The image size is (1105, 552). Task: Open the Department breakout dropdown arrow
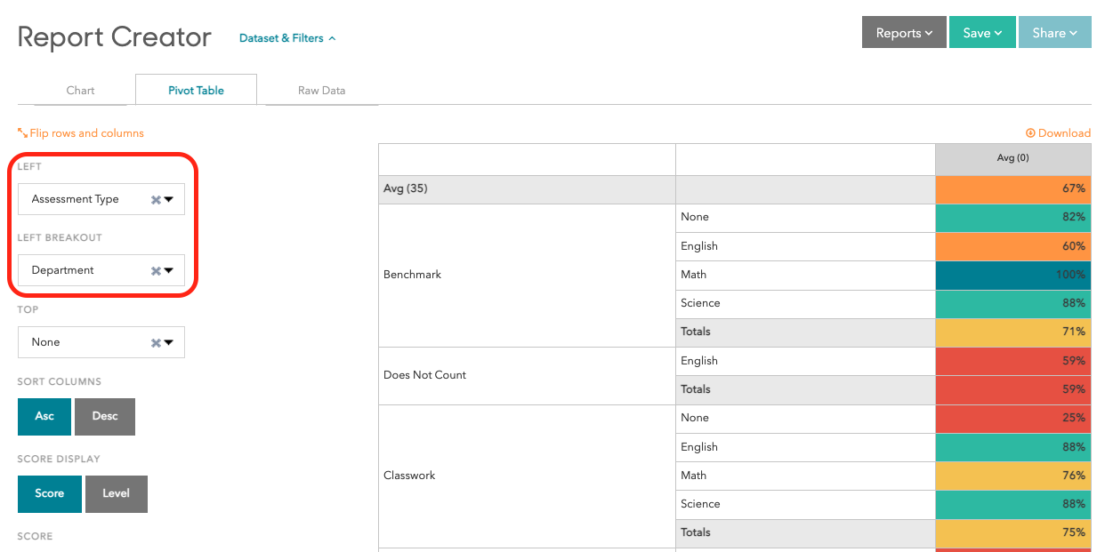tap(168, 271)
